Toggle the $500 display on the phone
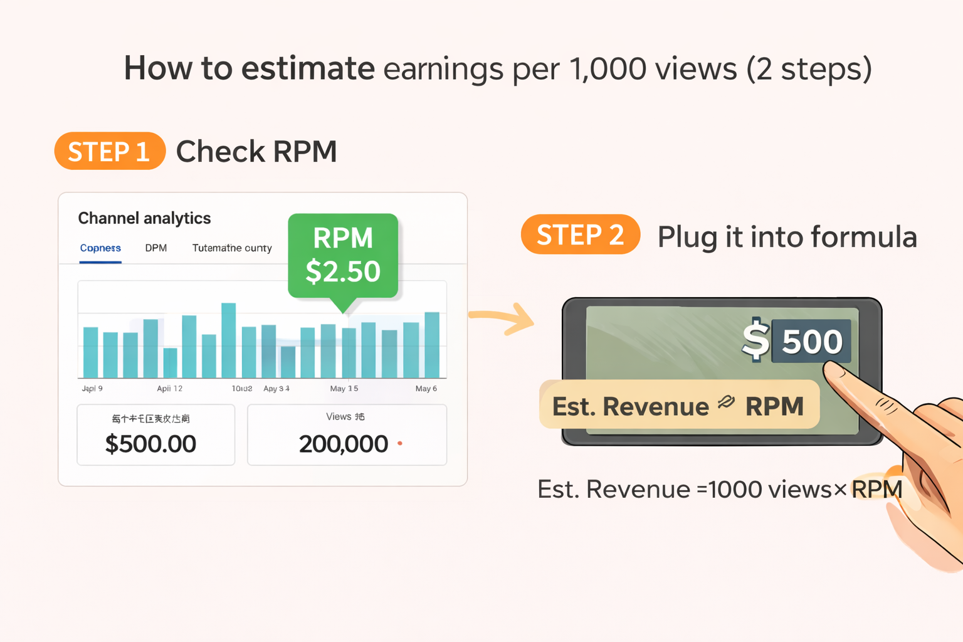 (811, 340)
